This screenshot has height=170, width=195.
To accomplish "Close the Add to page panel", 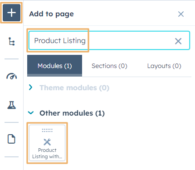I will (x=181, y=14).
